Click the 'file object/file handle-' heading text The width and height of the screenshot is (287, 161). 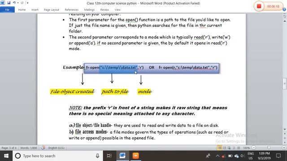(x=94, y=125)
